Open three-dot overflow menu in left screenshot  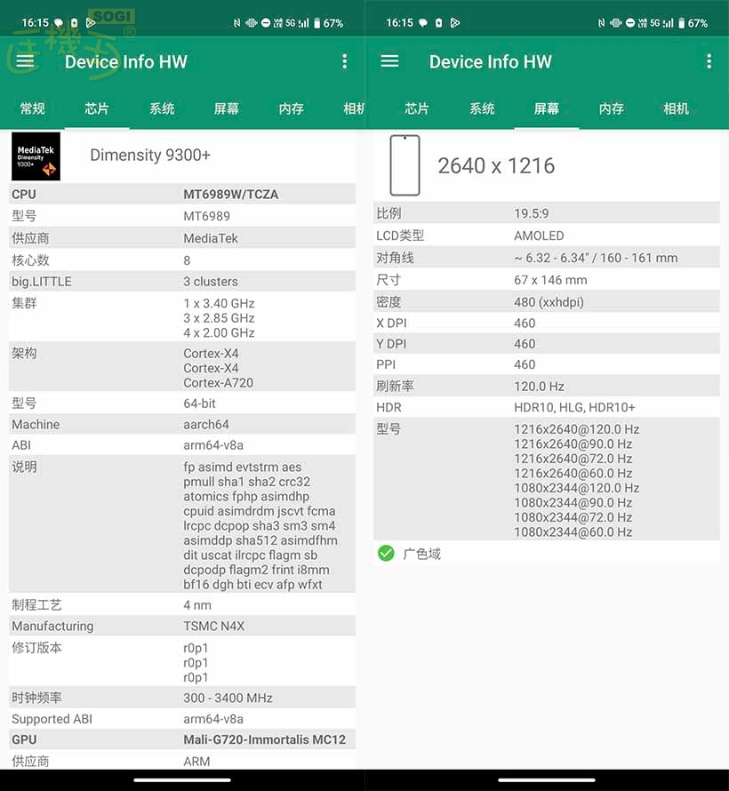[345, 61]
